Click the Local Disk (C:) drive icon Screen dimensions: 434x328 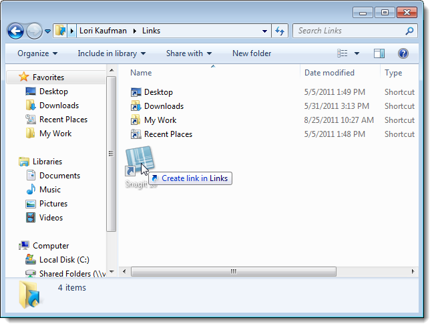coord(31,260)
